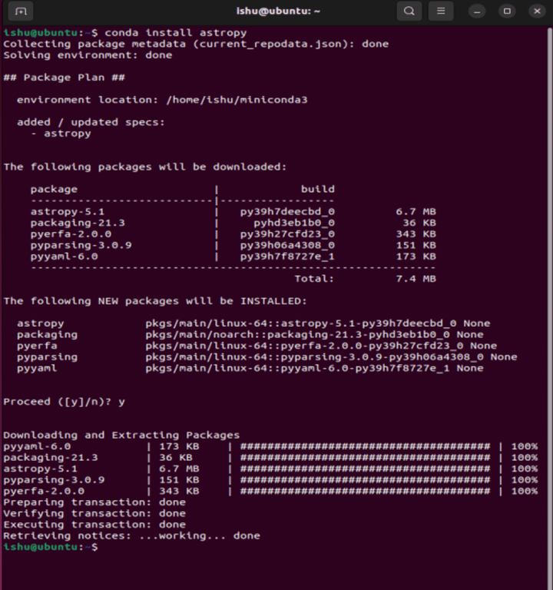Viewport: 553px width, 590px height.
Task: Click the '6.7 MB' size in the table
Action: point(416,211)
